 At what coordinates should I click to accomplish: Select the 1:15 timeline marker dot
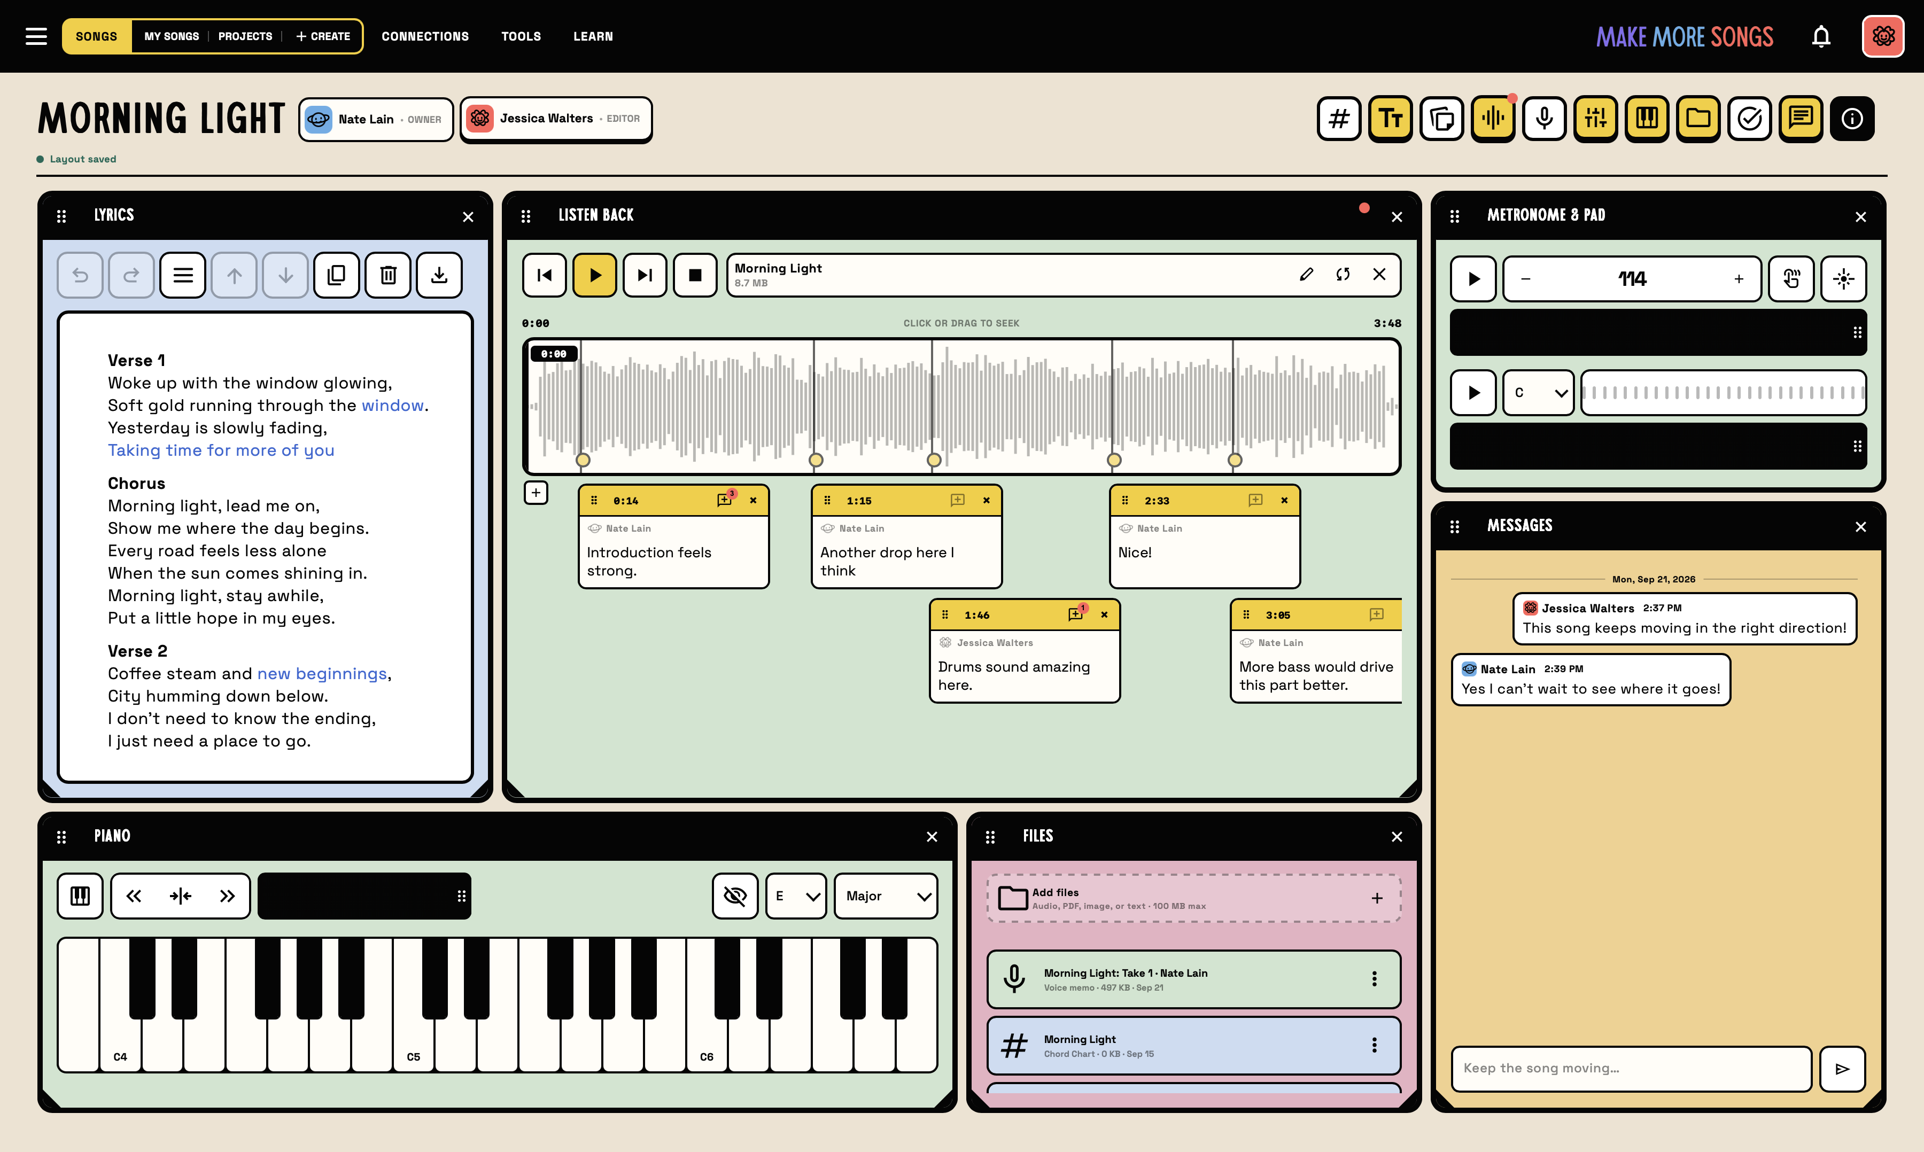(816, 460)
